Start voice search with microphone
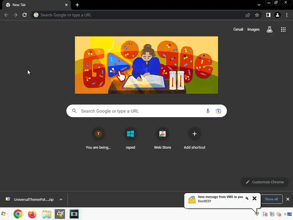The width and height of the screenshot is (293, 220). (208, 111)
